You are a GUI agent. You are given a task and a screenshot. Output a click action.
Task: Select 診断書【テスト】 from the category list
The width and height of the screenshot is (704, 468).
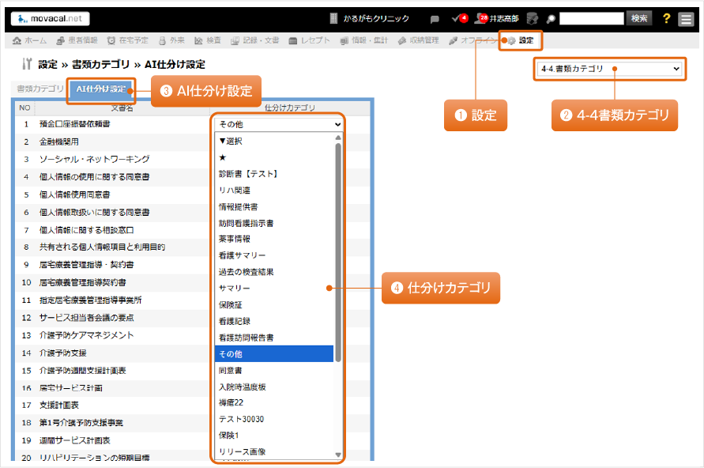tap(248, 173)
